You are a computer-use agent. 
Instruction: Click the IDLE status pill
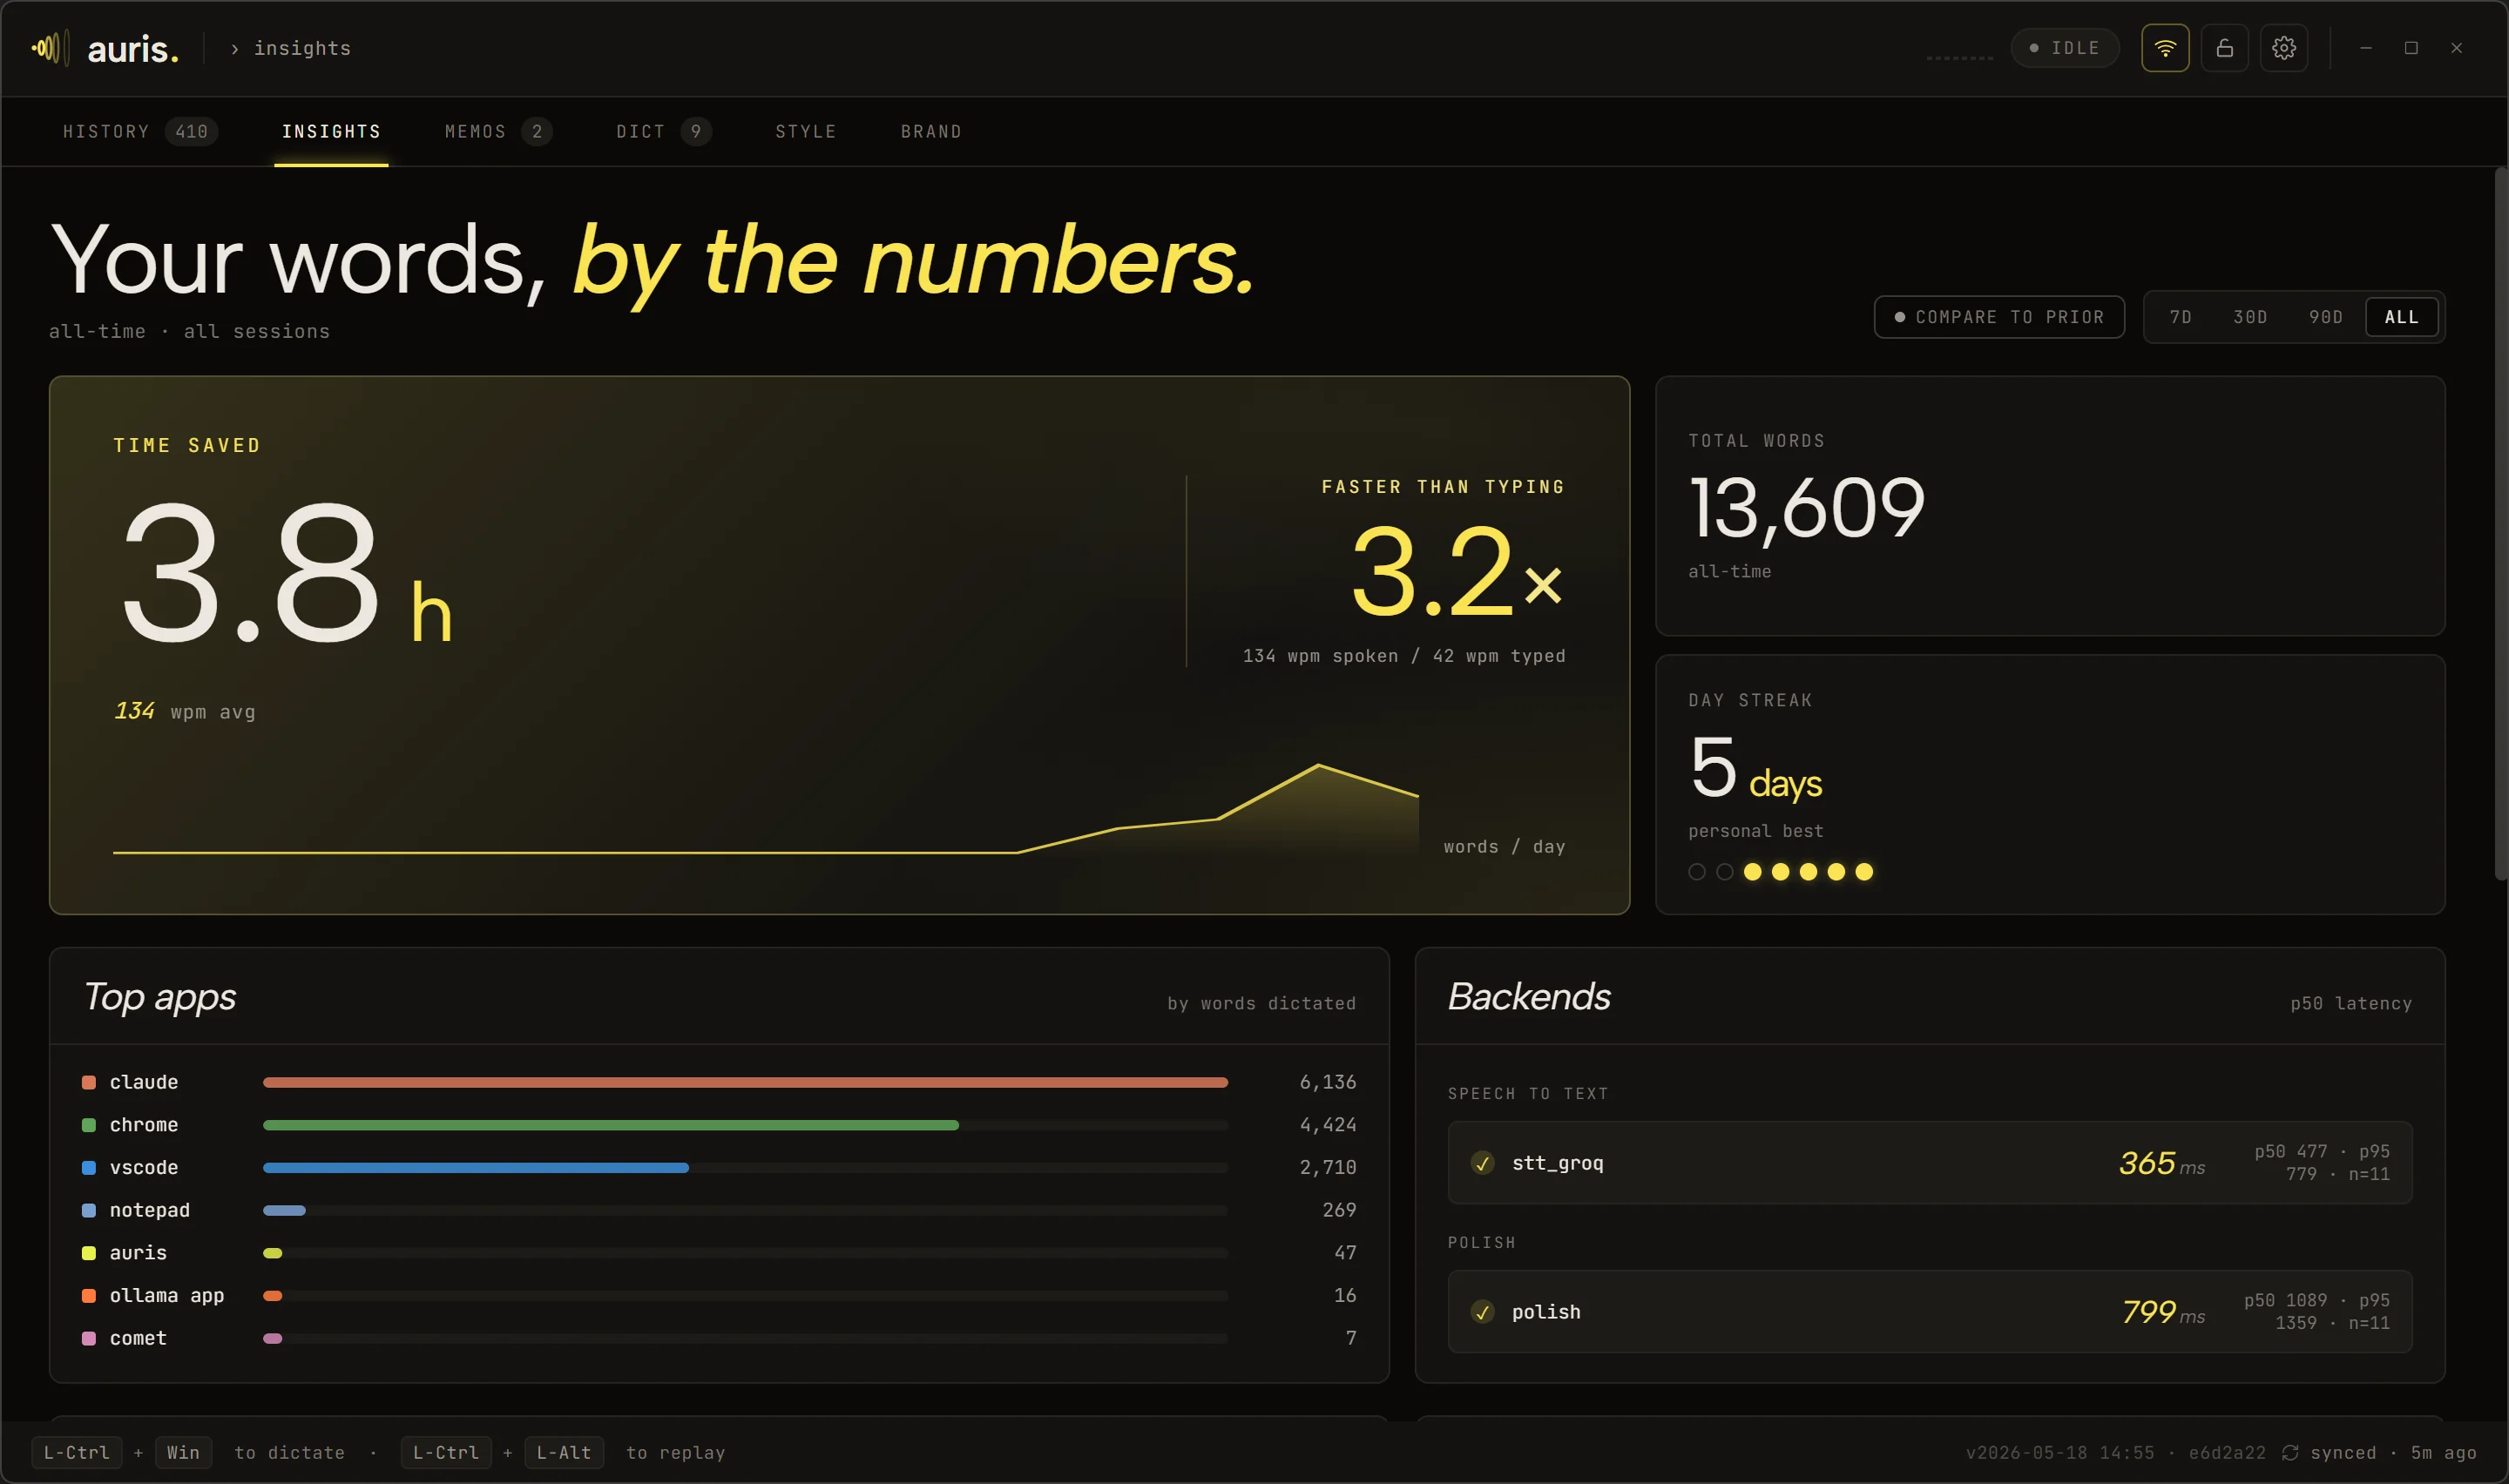(2064, 48)
